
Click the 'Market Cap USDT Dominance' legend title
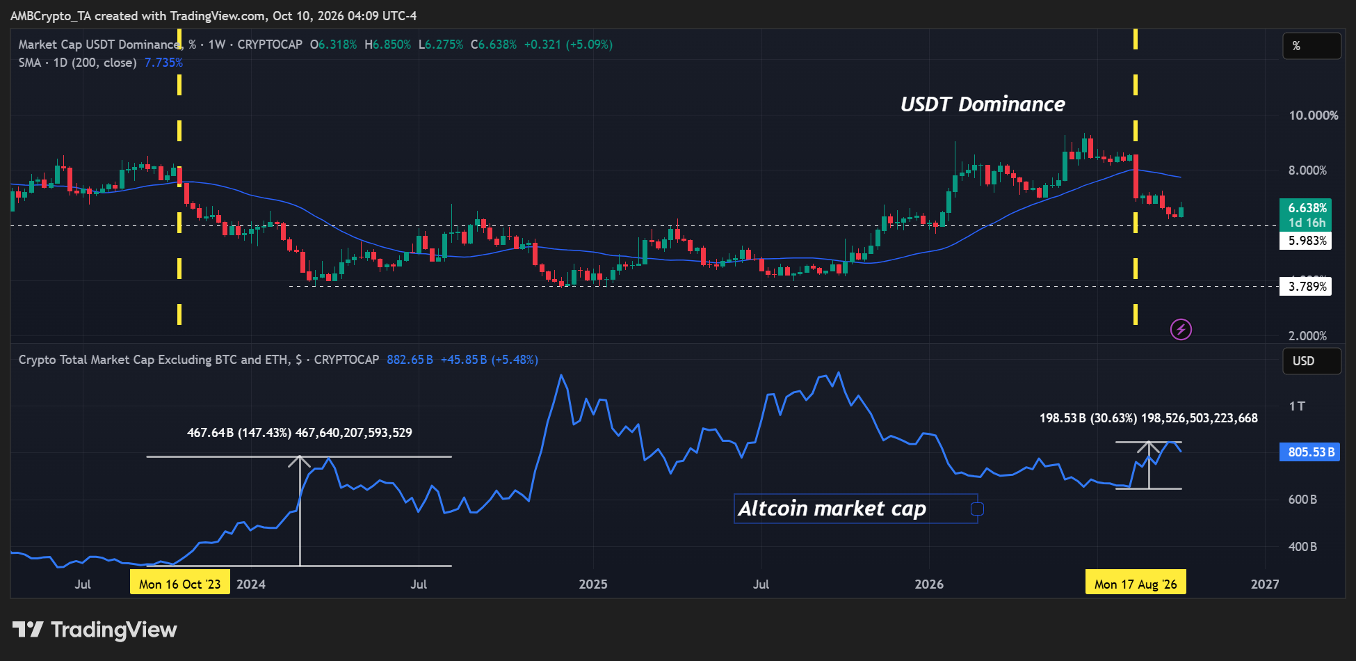coord(100,45)
